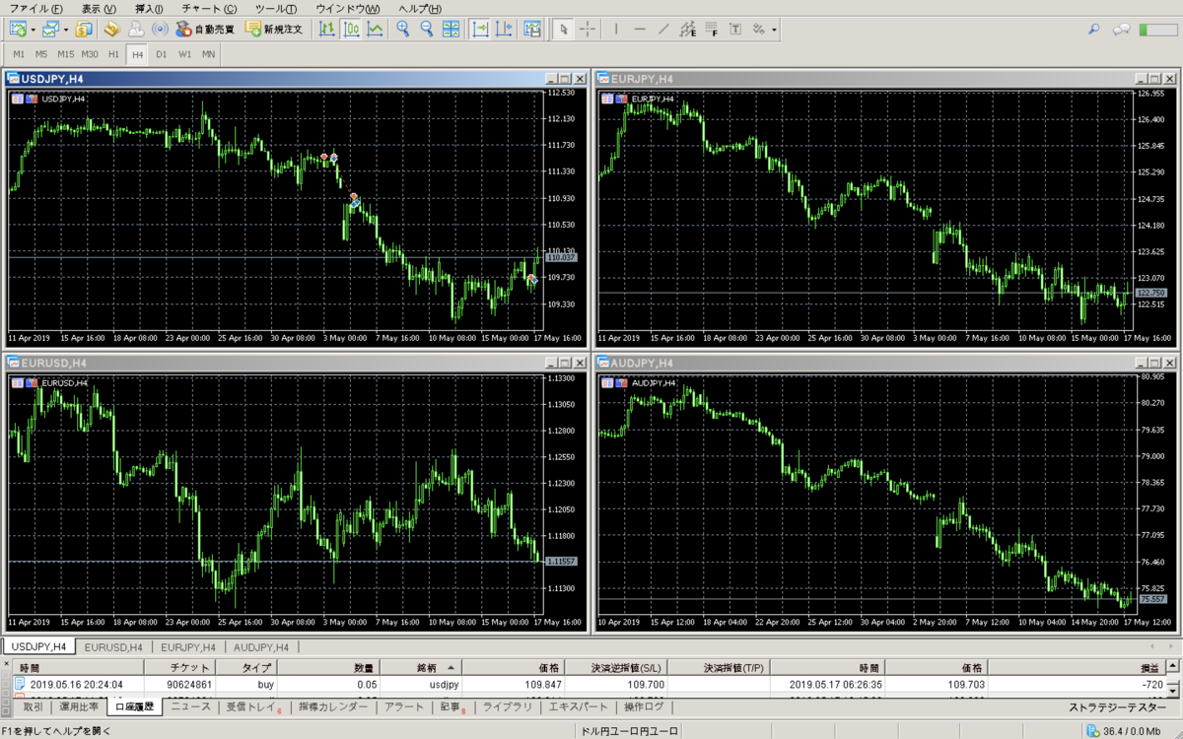The image size is (1183, 739).
Task: Switch to the W1 timeframe
Action: click(x=184, y=53)
